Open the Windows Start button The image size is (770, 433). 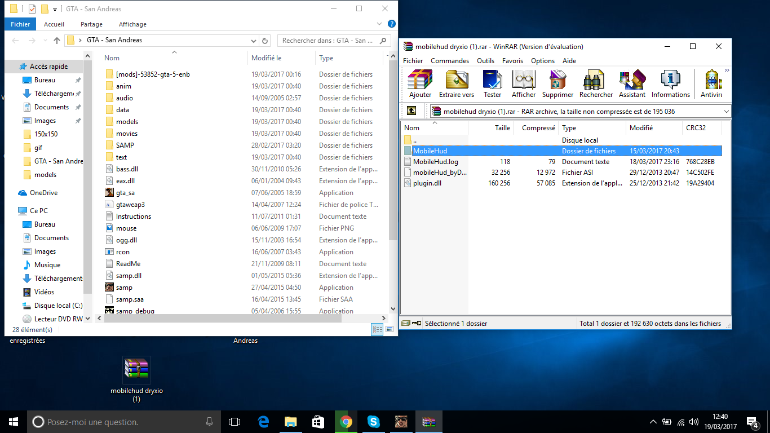point(14,422)
